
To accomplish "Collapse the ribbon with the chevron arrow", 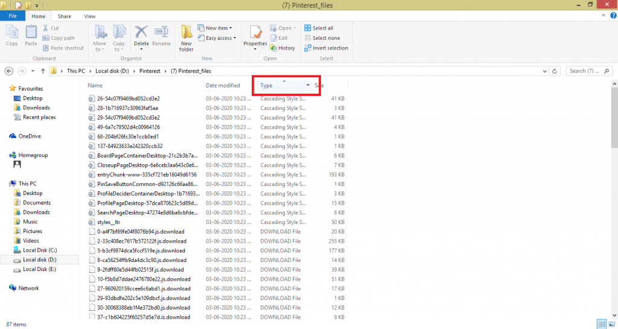I will (x=603, y=16).
